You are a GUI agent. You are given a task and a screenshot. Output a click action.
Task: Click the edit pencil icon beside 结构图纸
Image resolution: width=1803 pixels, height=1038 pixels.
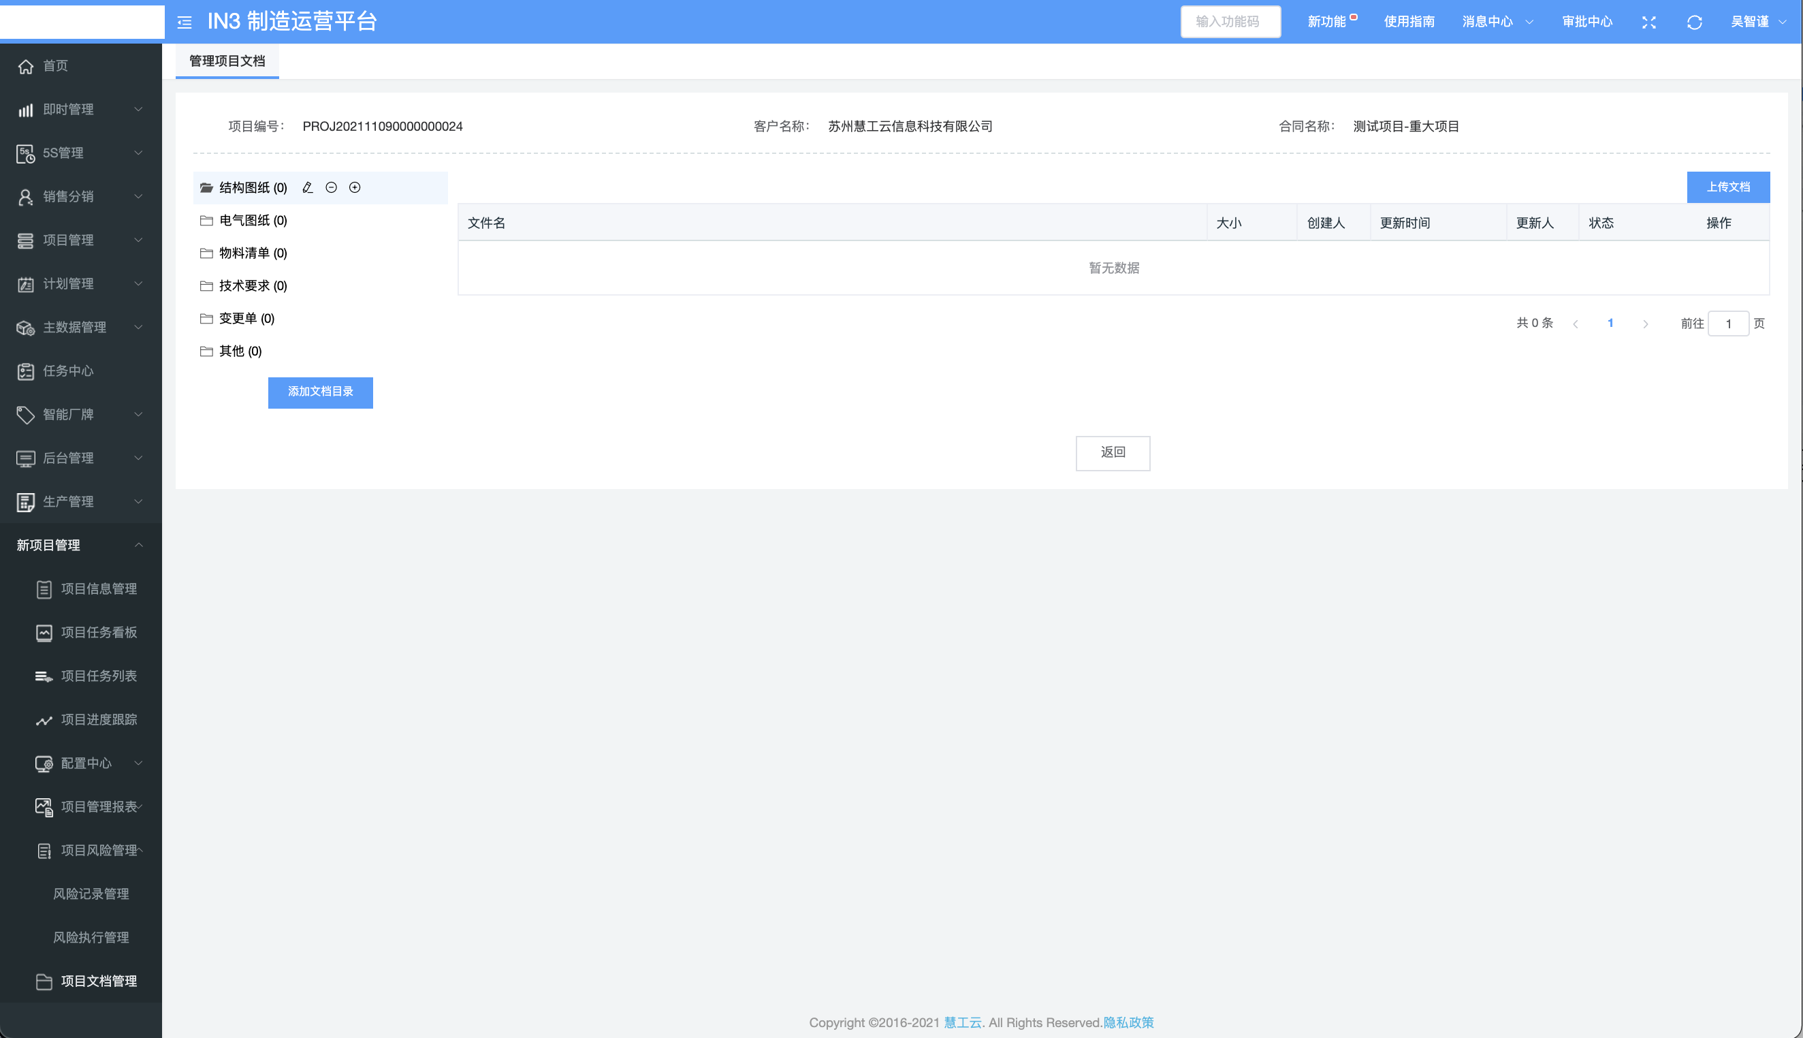307,187
